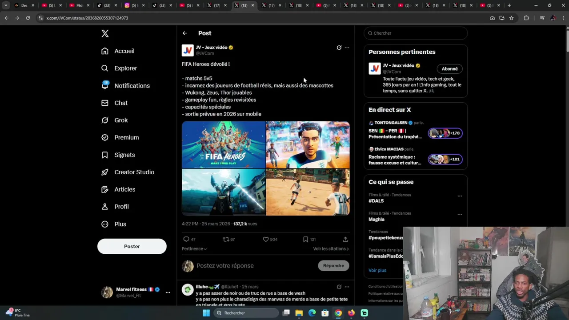Expand the Pertinence sort dropdown
Image resolution: width=569 pixels, height=320 pixels.
click(194, 249)
